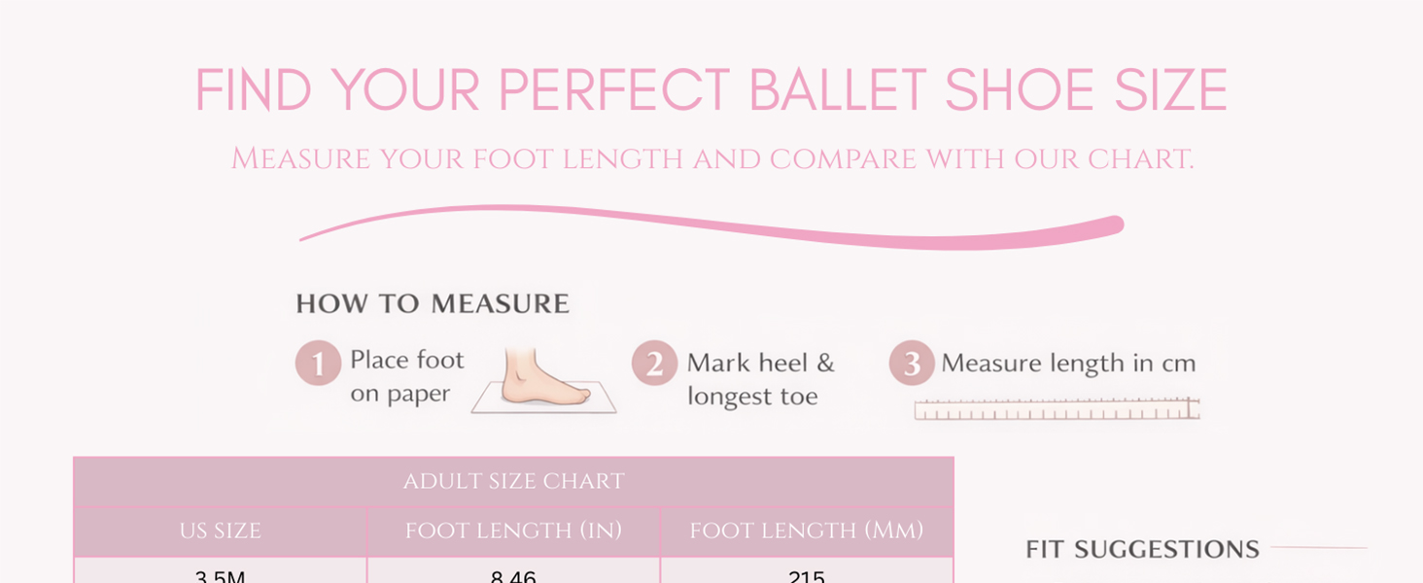Viewport: 1423px width, 583px height.
Task: Click the ruler measurement illustration
Action: (1057, 408)
